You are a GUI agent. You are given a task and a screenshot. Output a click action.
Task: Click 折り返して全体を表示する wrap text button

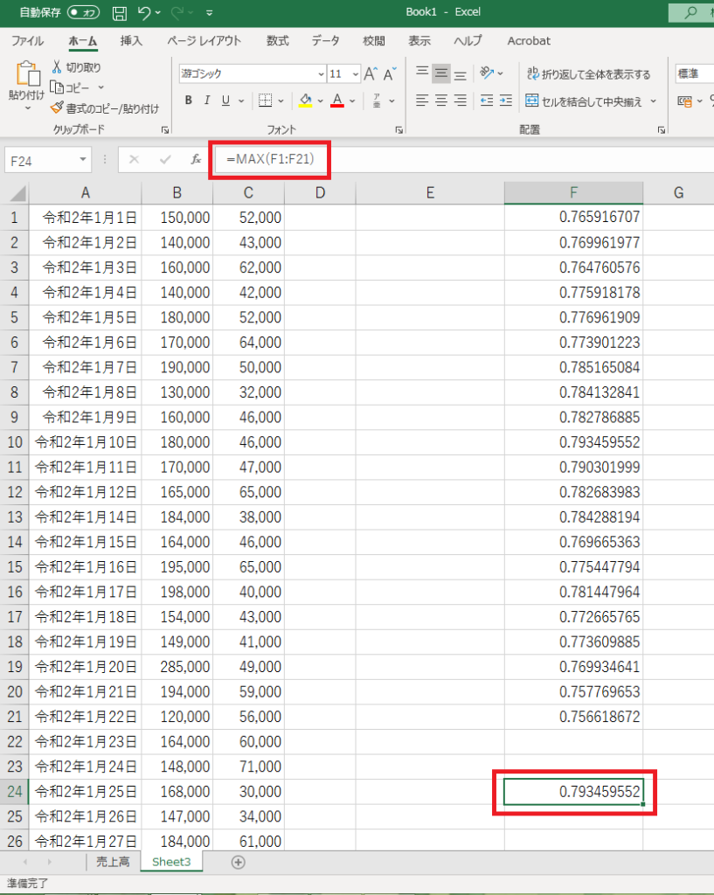pos(587,74)
